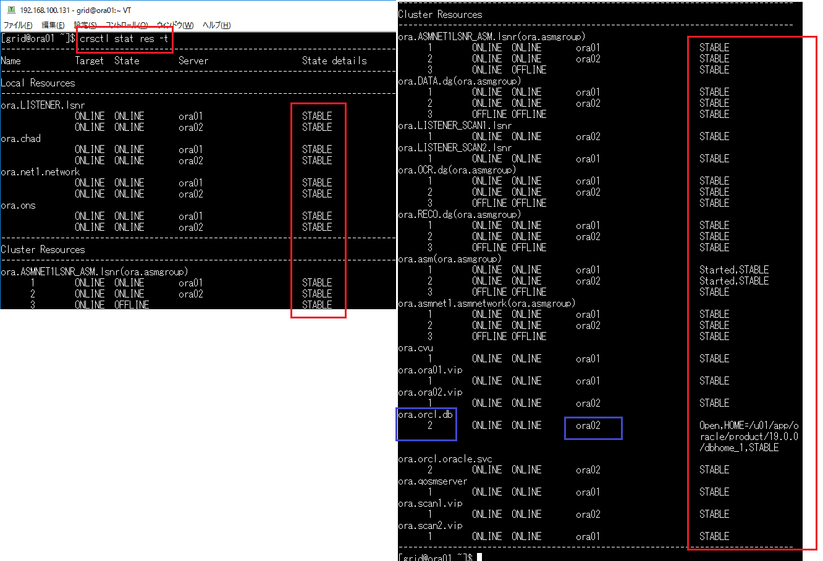Viewport: 823px width, 561px height.
Task: Click the 'ora.qosmserver' resource name
Action: pyautogui.click(x=433, y=480)
